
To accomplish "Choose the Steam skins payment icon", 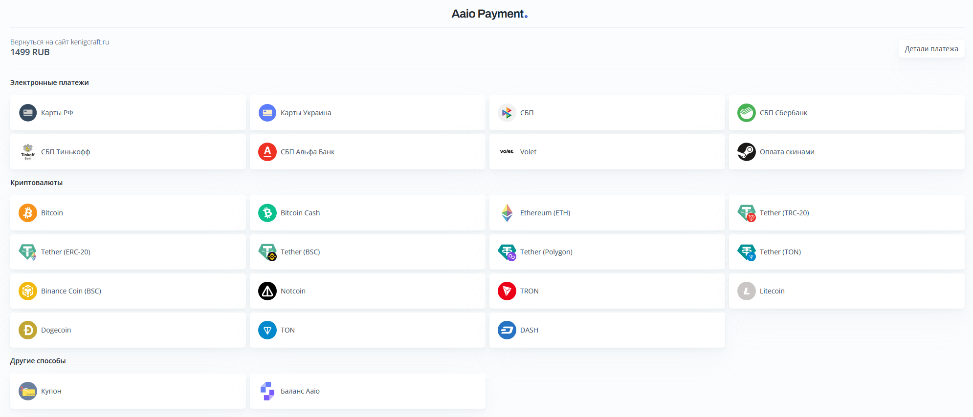I will 747,152.
